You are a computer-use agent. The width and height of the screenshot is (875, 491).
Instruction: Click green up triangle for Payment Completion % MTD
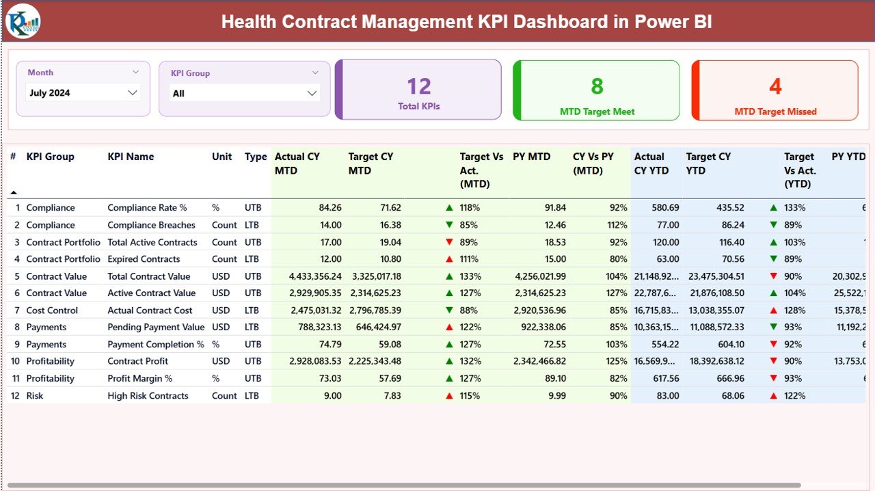[x=450, y=344]
